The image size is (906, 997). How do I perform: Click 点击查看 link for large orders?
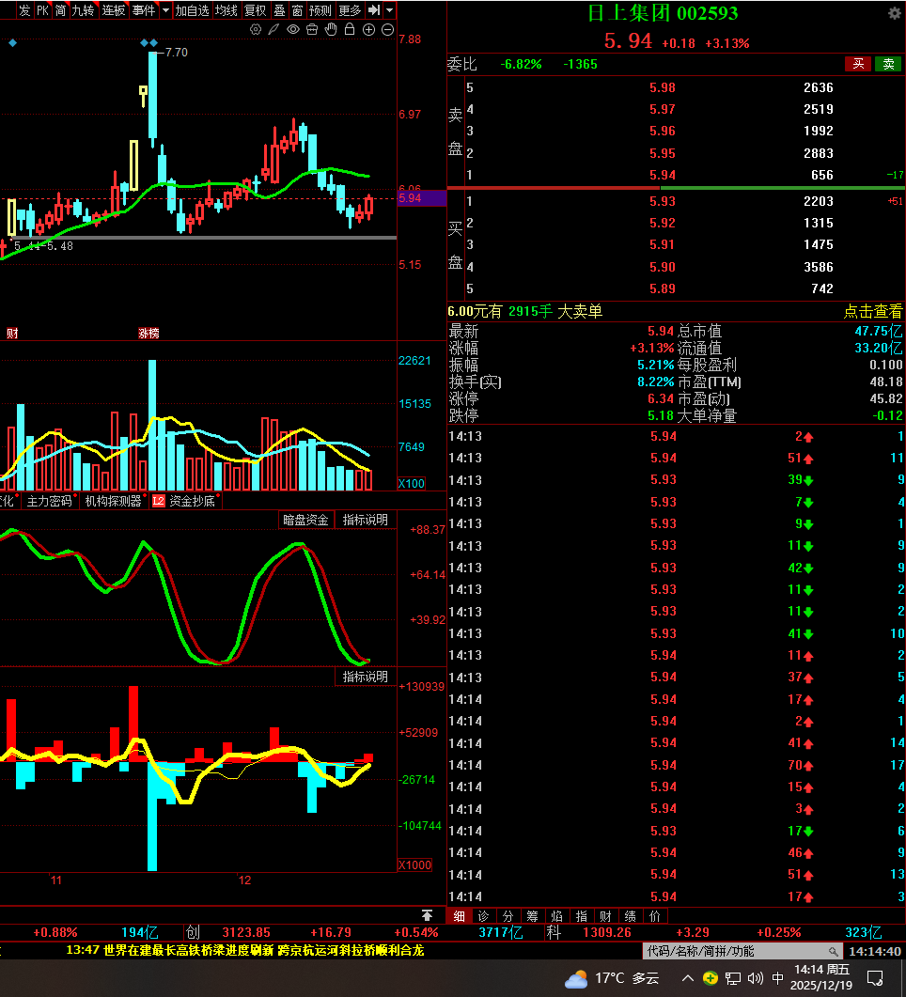coord(873,311)
